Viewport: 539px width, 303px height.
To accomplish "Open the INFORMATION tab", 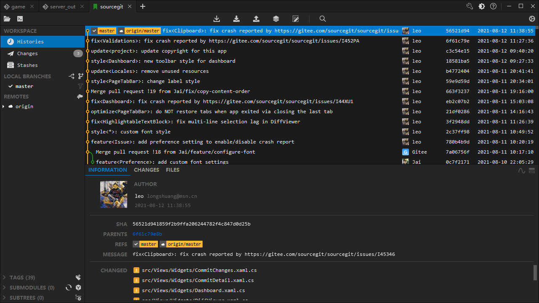I will point(107,170).
